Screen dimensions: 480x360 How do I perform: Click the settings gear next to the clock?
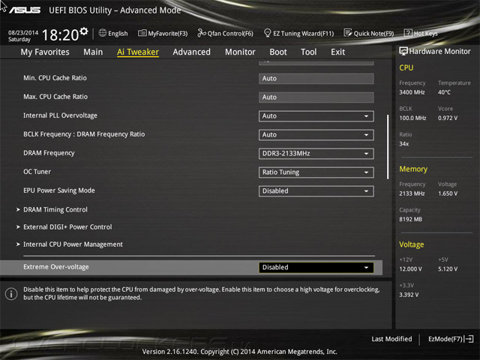(84, 31)
